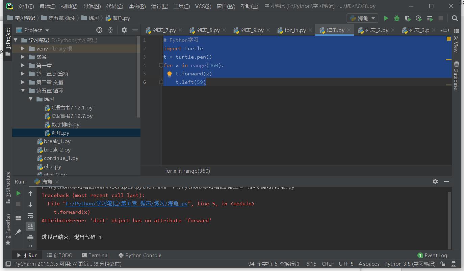Toggle scroll to end in Run console

coord(30,226)
